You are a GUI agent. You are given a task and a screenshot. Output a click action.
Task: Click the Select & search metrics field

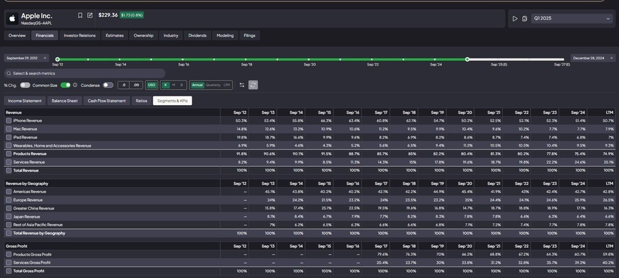(x=84, y=73)
